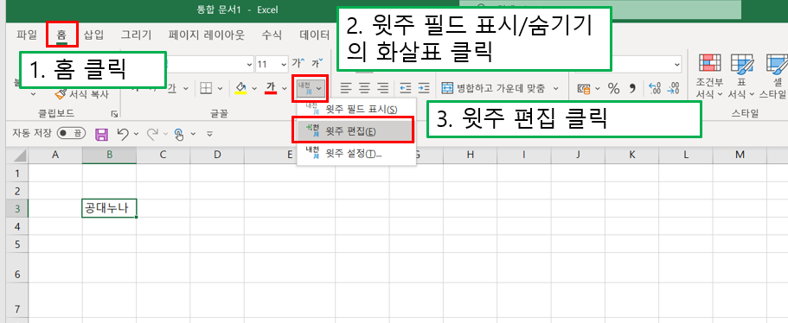This screenshot has height=323, width=788.
Task: Expand the Accounting format dropdown arrow
Action: 598,89
